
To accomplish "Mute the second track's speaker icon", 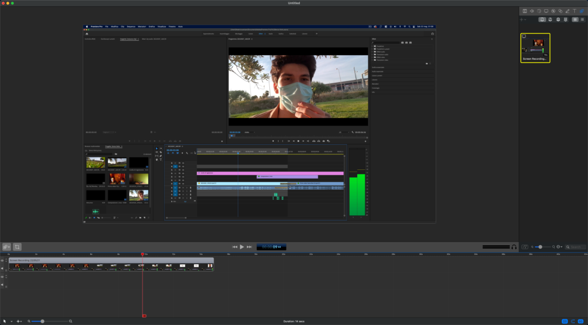I will pyautogui.click(x=2, y=284).
